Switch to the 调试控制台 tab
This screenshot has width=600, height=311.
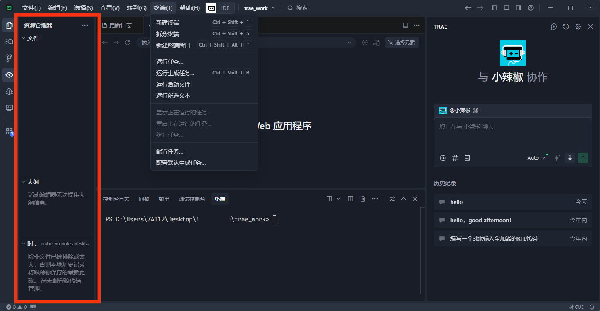(x=192, y=199)
